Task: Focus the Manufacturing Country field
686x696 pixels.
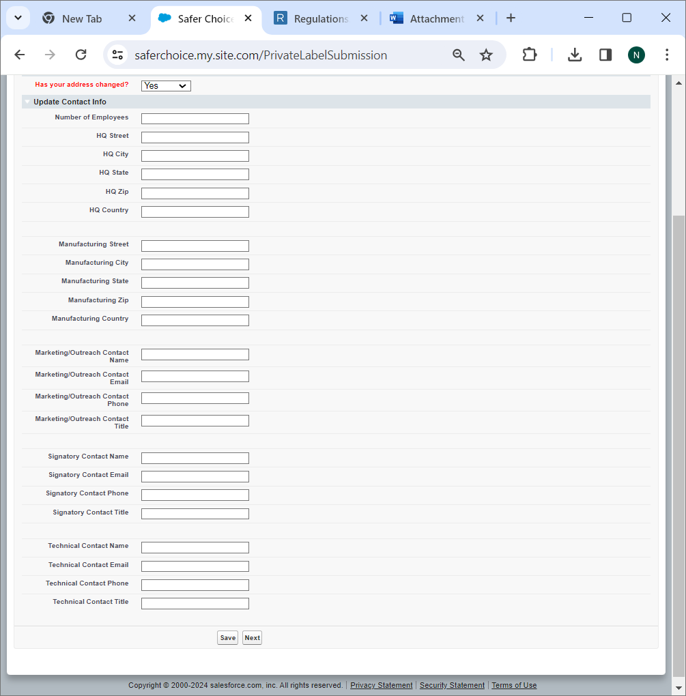Action: point(195,320)
